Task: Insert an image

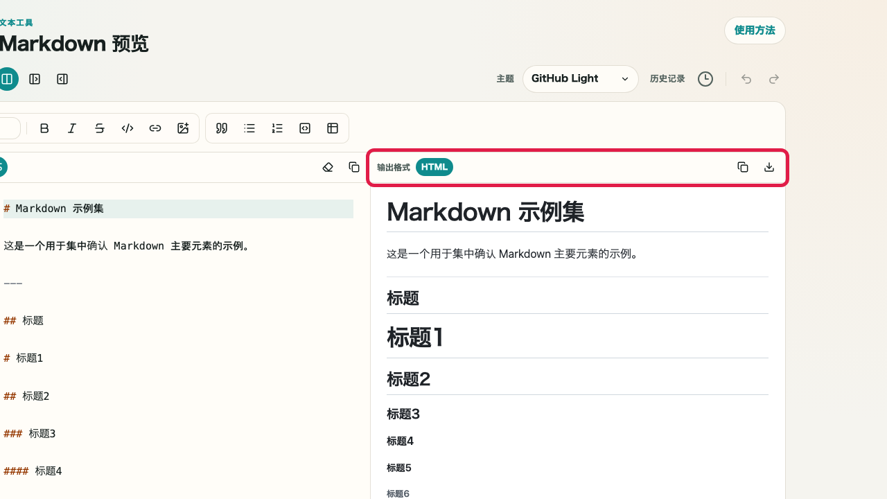Action: pyautogui.click(x=183, y=128)
